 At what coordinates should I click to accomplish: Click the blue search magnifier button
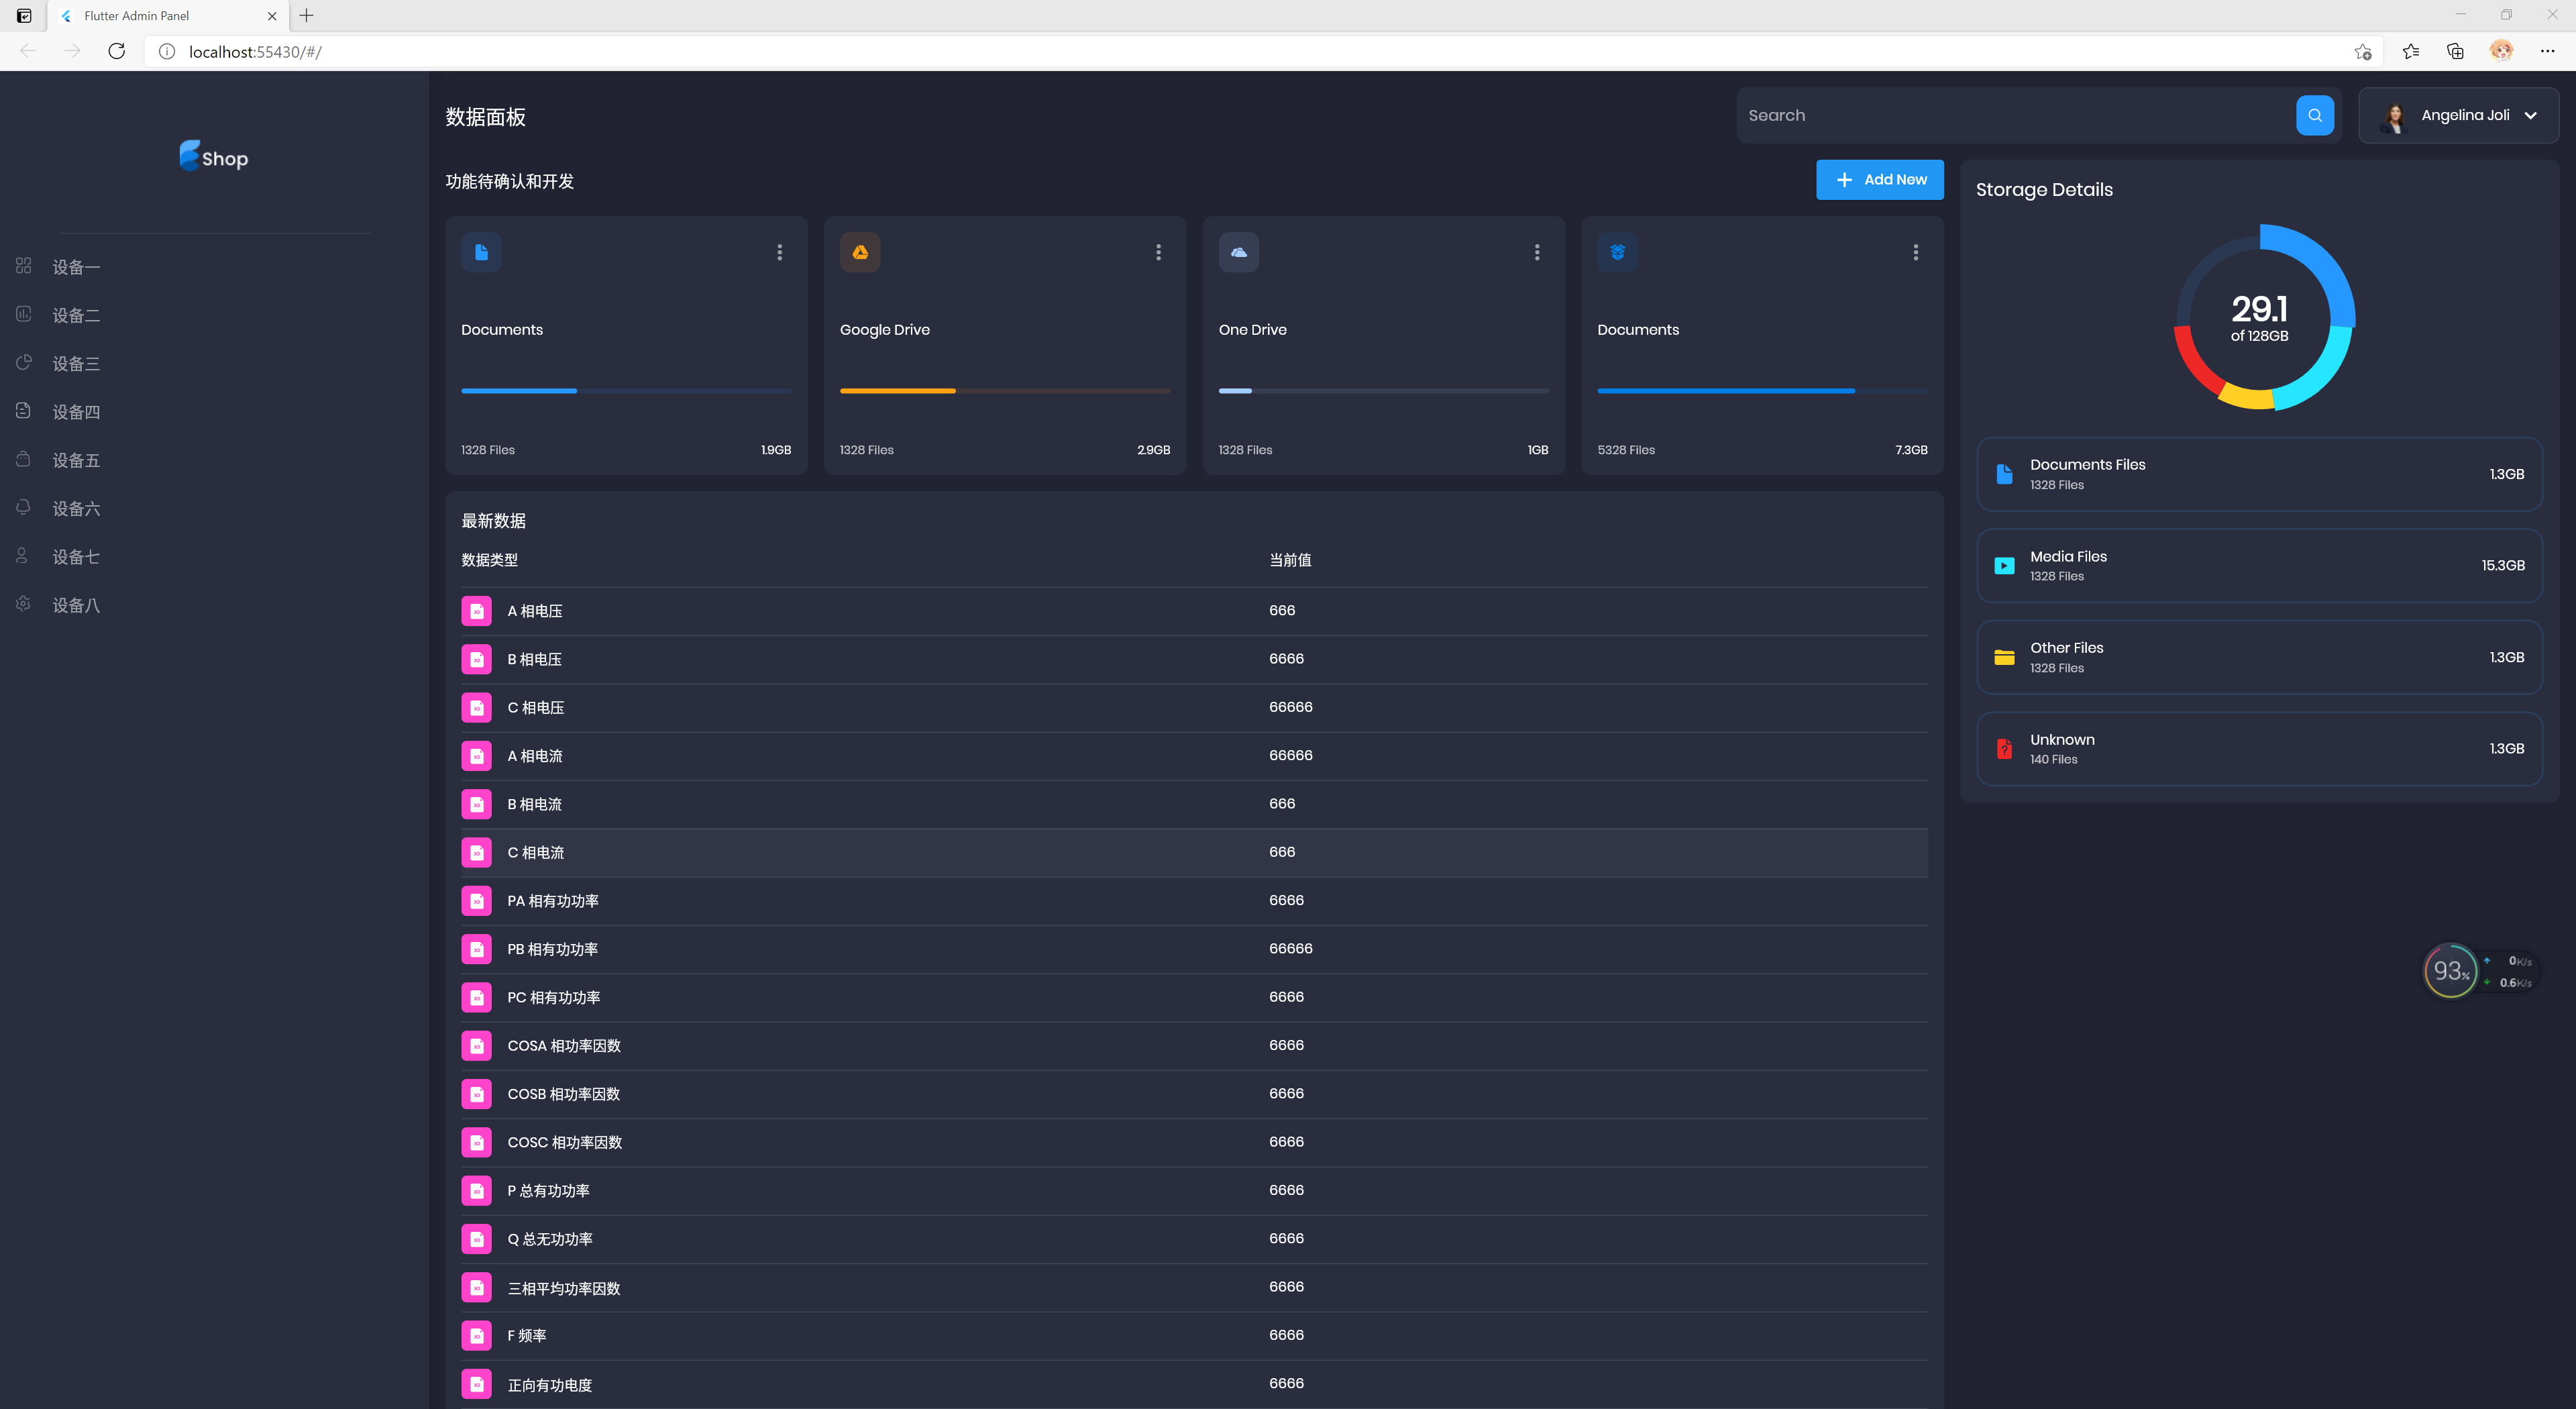[x=2314, y=115]
